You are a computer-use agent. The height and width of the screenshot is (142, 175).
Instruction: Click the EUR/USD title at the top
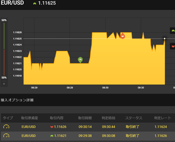[x=12, y=3]
